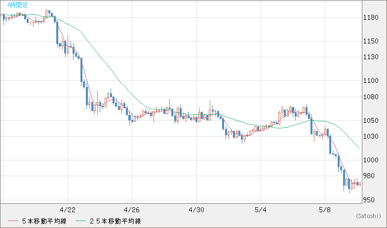Click the 1050 price axis label

[371, 120]
